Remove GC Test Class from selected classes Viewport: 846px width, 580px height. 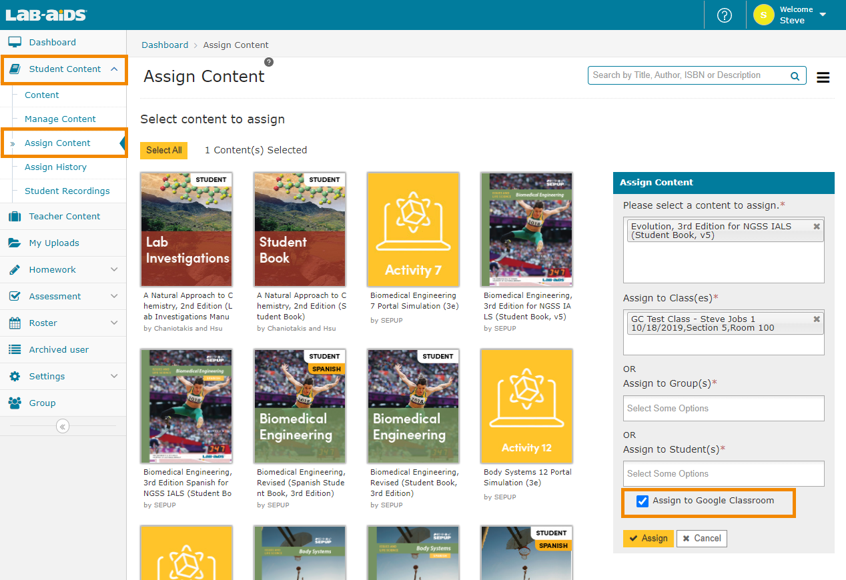click(817, 319)
